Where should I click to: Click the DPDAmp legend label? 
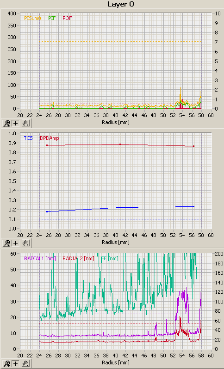point(49,138)
